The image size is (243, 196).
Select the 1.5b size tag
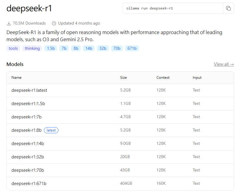tap(51, 48)
